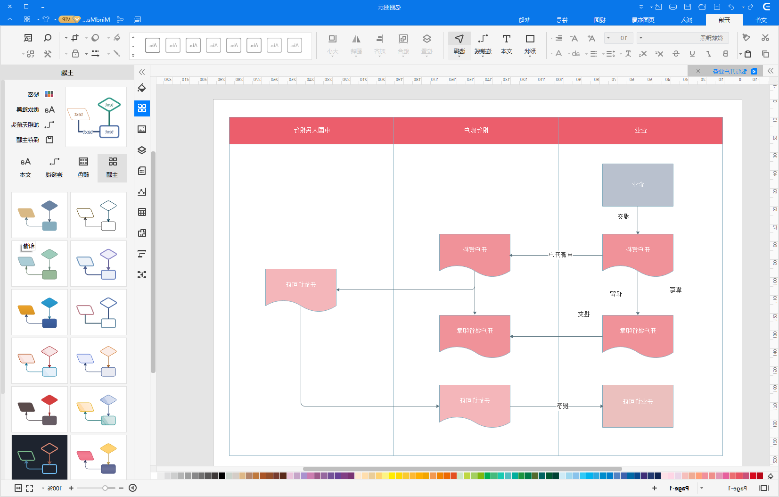Click the fullscreen icon in status bar

click(30, 488)
